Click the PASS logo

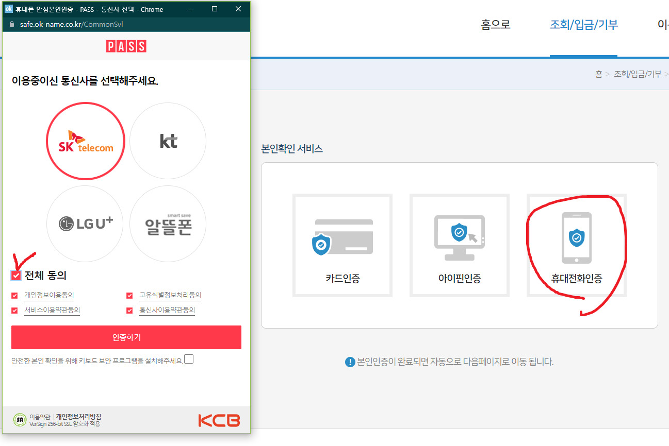point(126,46)
